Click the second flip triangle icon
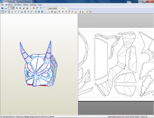This screenshot has height=118, width=154. coord(83,12)
